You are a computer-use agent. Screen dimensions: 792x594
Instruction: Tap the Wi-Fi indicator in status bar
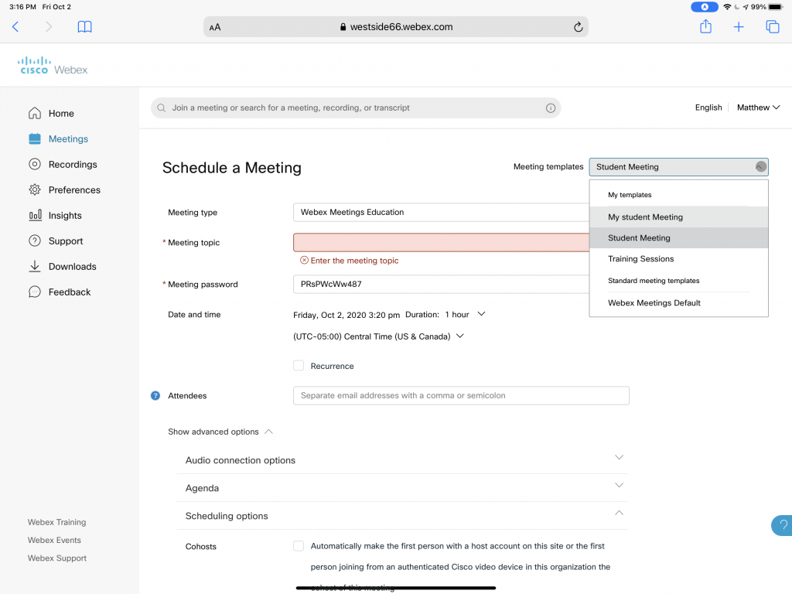point(727,7)
